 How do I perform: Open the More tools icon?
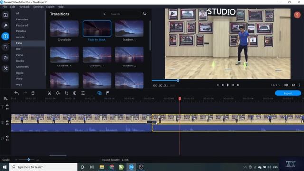(x=5, y=68)
